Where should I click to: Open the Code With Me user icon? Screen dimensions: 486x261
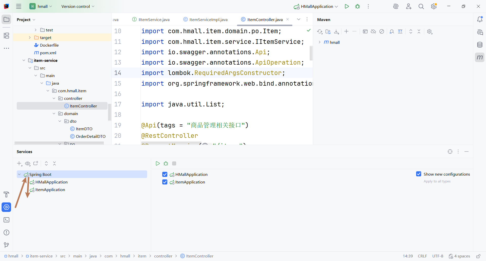click(409, 6)
